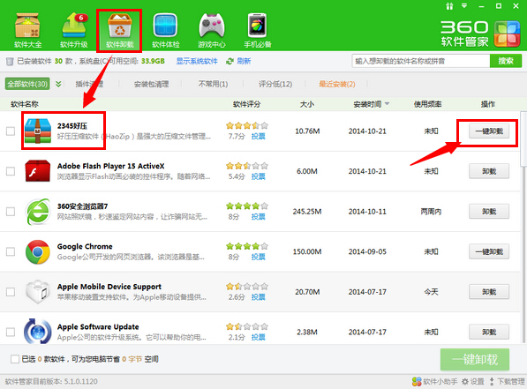Click the green 搜索 search button
The image size is (527, 389).
[506, 61]
